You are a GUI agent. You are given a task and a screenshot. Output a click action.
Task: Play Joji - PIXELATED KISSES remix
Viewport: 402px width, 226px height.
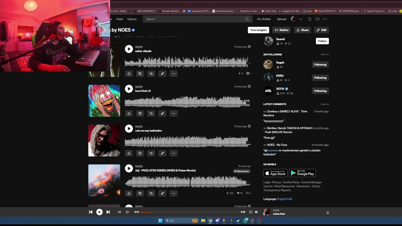point(129,169)
